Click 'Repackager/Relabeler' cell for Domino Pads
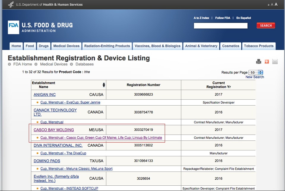The height and width of the screenshot is (191, 285). [218, 169]
